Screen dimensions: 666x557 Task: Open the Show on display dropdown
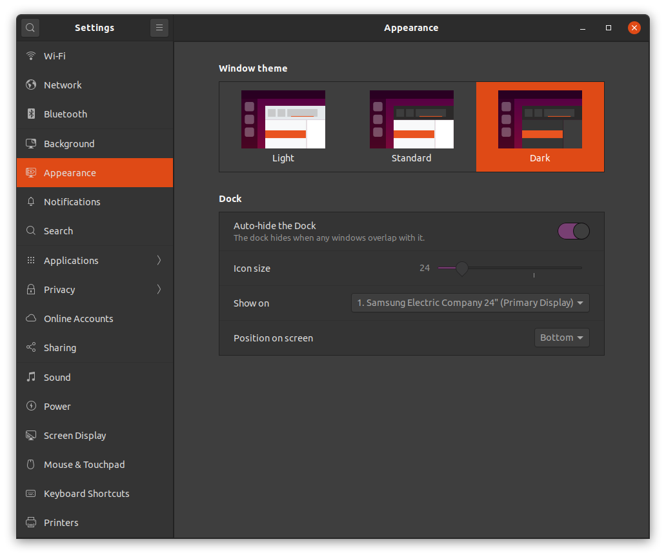(470, 303)
